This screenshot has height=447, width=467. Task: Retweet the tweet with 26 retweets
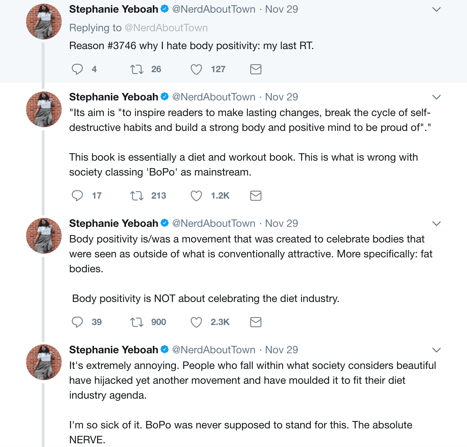point(137,69)
